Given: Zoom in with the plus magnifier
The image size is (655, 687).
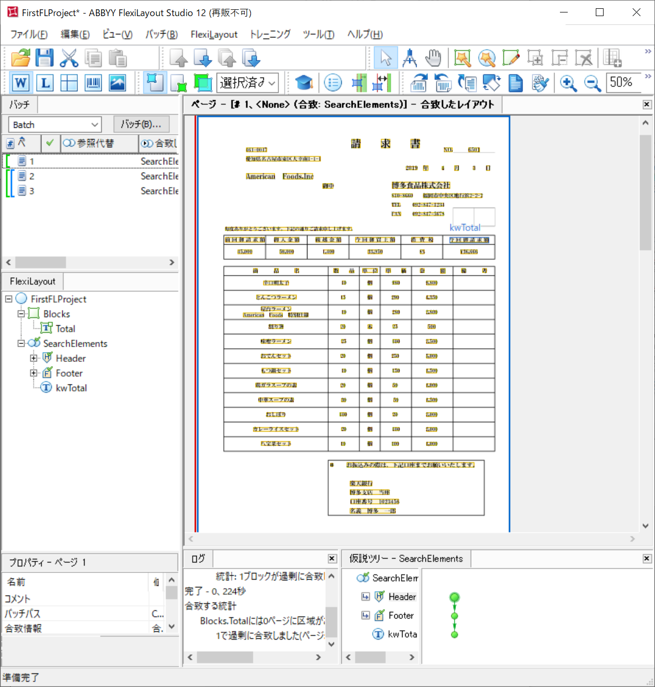Looking at the screenshot, I should click(568, 83).
